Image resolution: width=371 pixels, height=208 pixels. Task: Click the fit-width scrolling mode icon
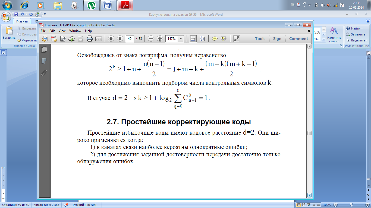point(193,39)
